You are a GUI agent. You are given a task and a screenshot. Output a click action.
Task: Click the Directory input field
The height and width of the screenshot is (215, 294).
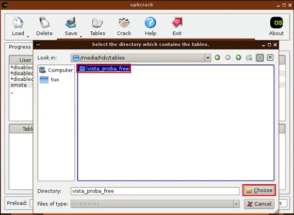(155, 191)
